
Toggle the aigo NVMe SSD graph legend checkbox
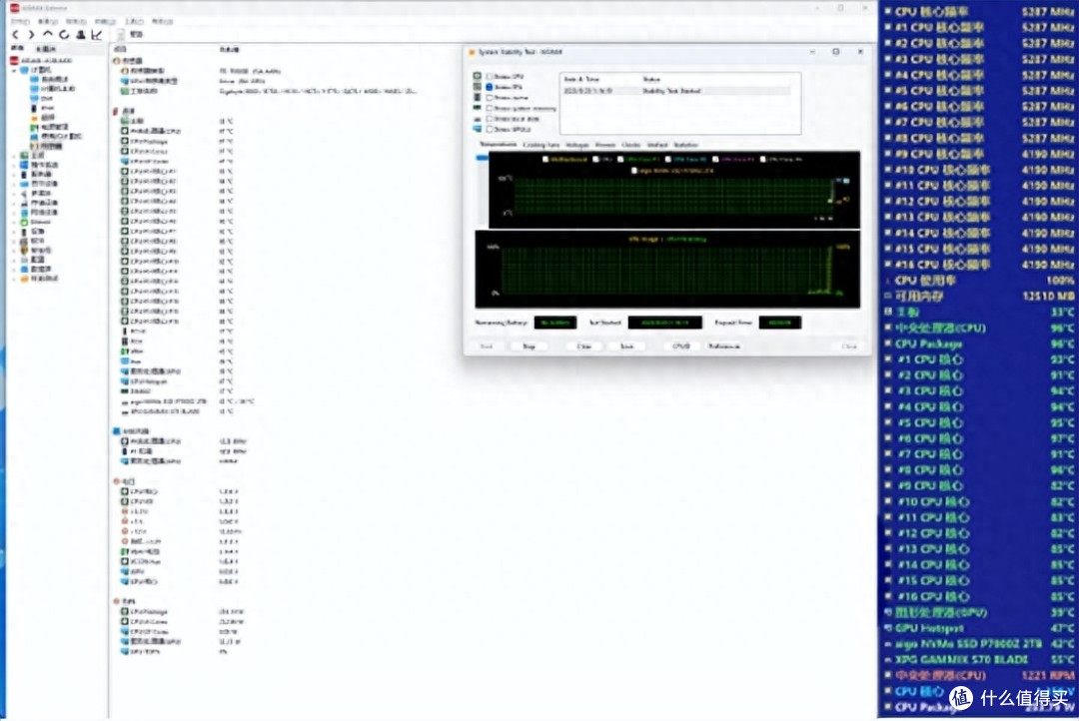click(634, 170)
